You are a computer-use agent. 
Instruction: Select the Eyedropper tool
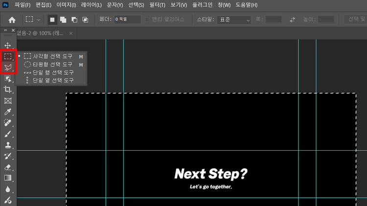[8, 112]
